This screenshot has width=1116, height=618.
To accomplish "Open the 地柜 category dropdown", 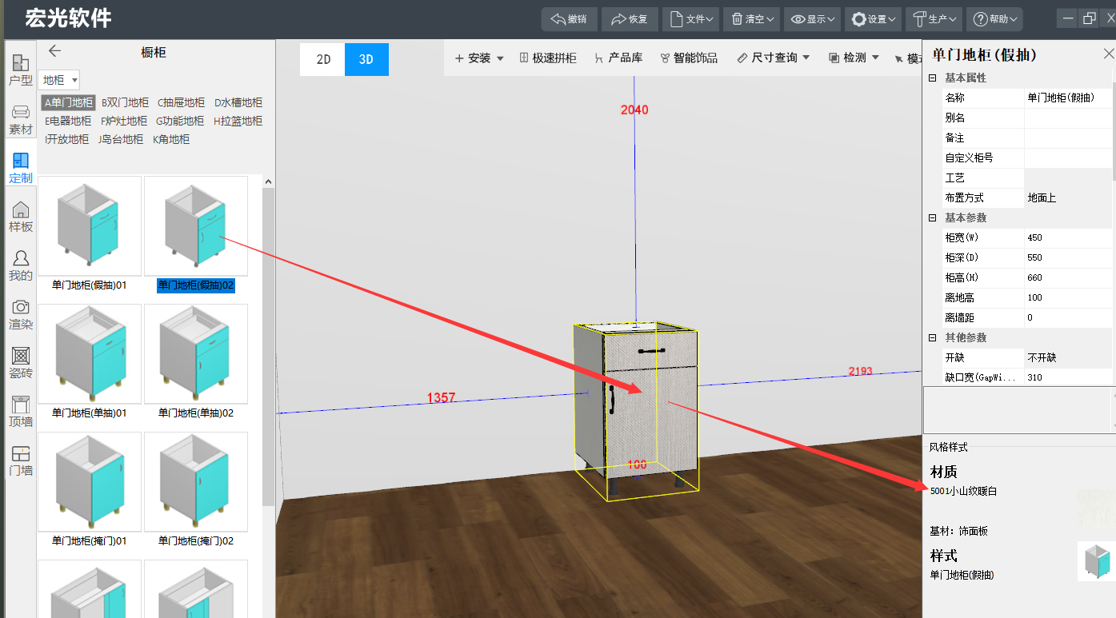I will tap(60, 80).
